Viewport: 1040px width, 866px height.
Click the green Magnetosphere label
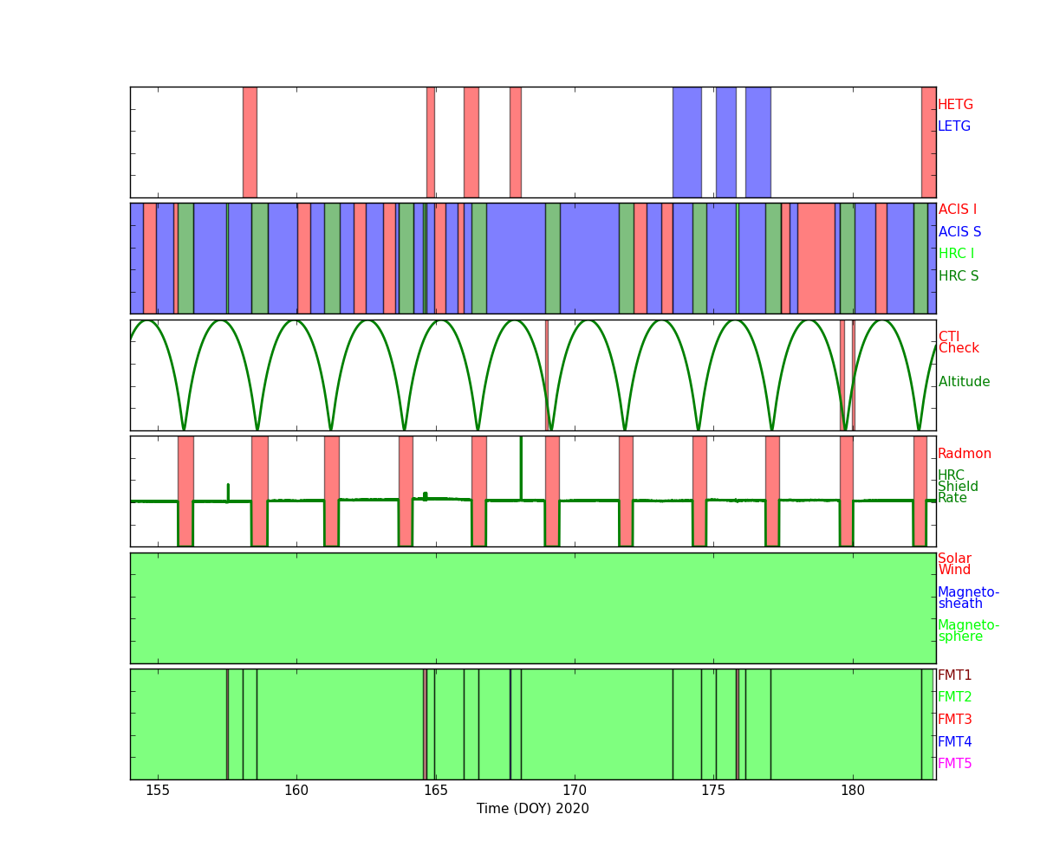pyautogui.click(x=968, y=631)
